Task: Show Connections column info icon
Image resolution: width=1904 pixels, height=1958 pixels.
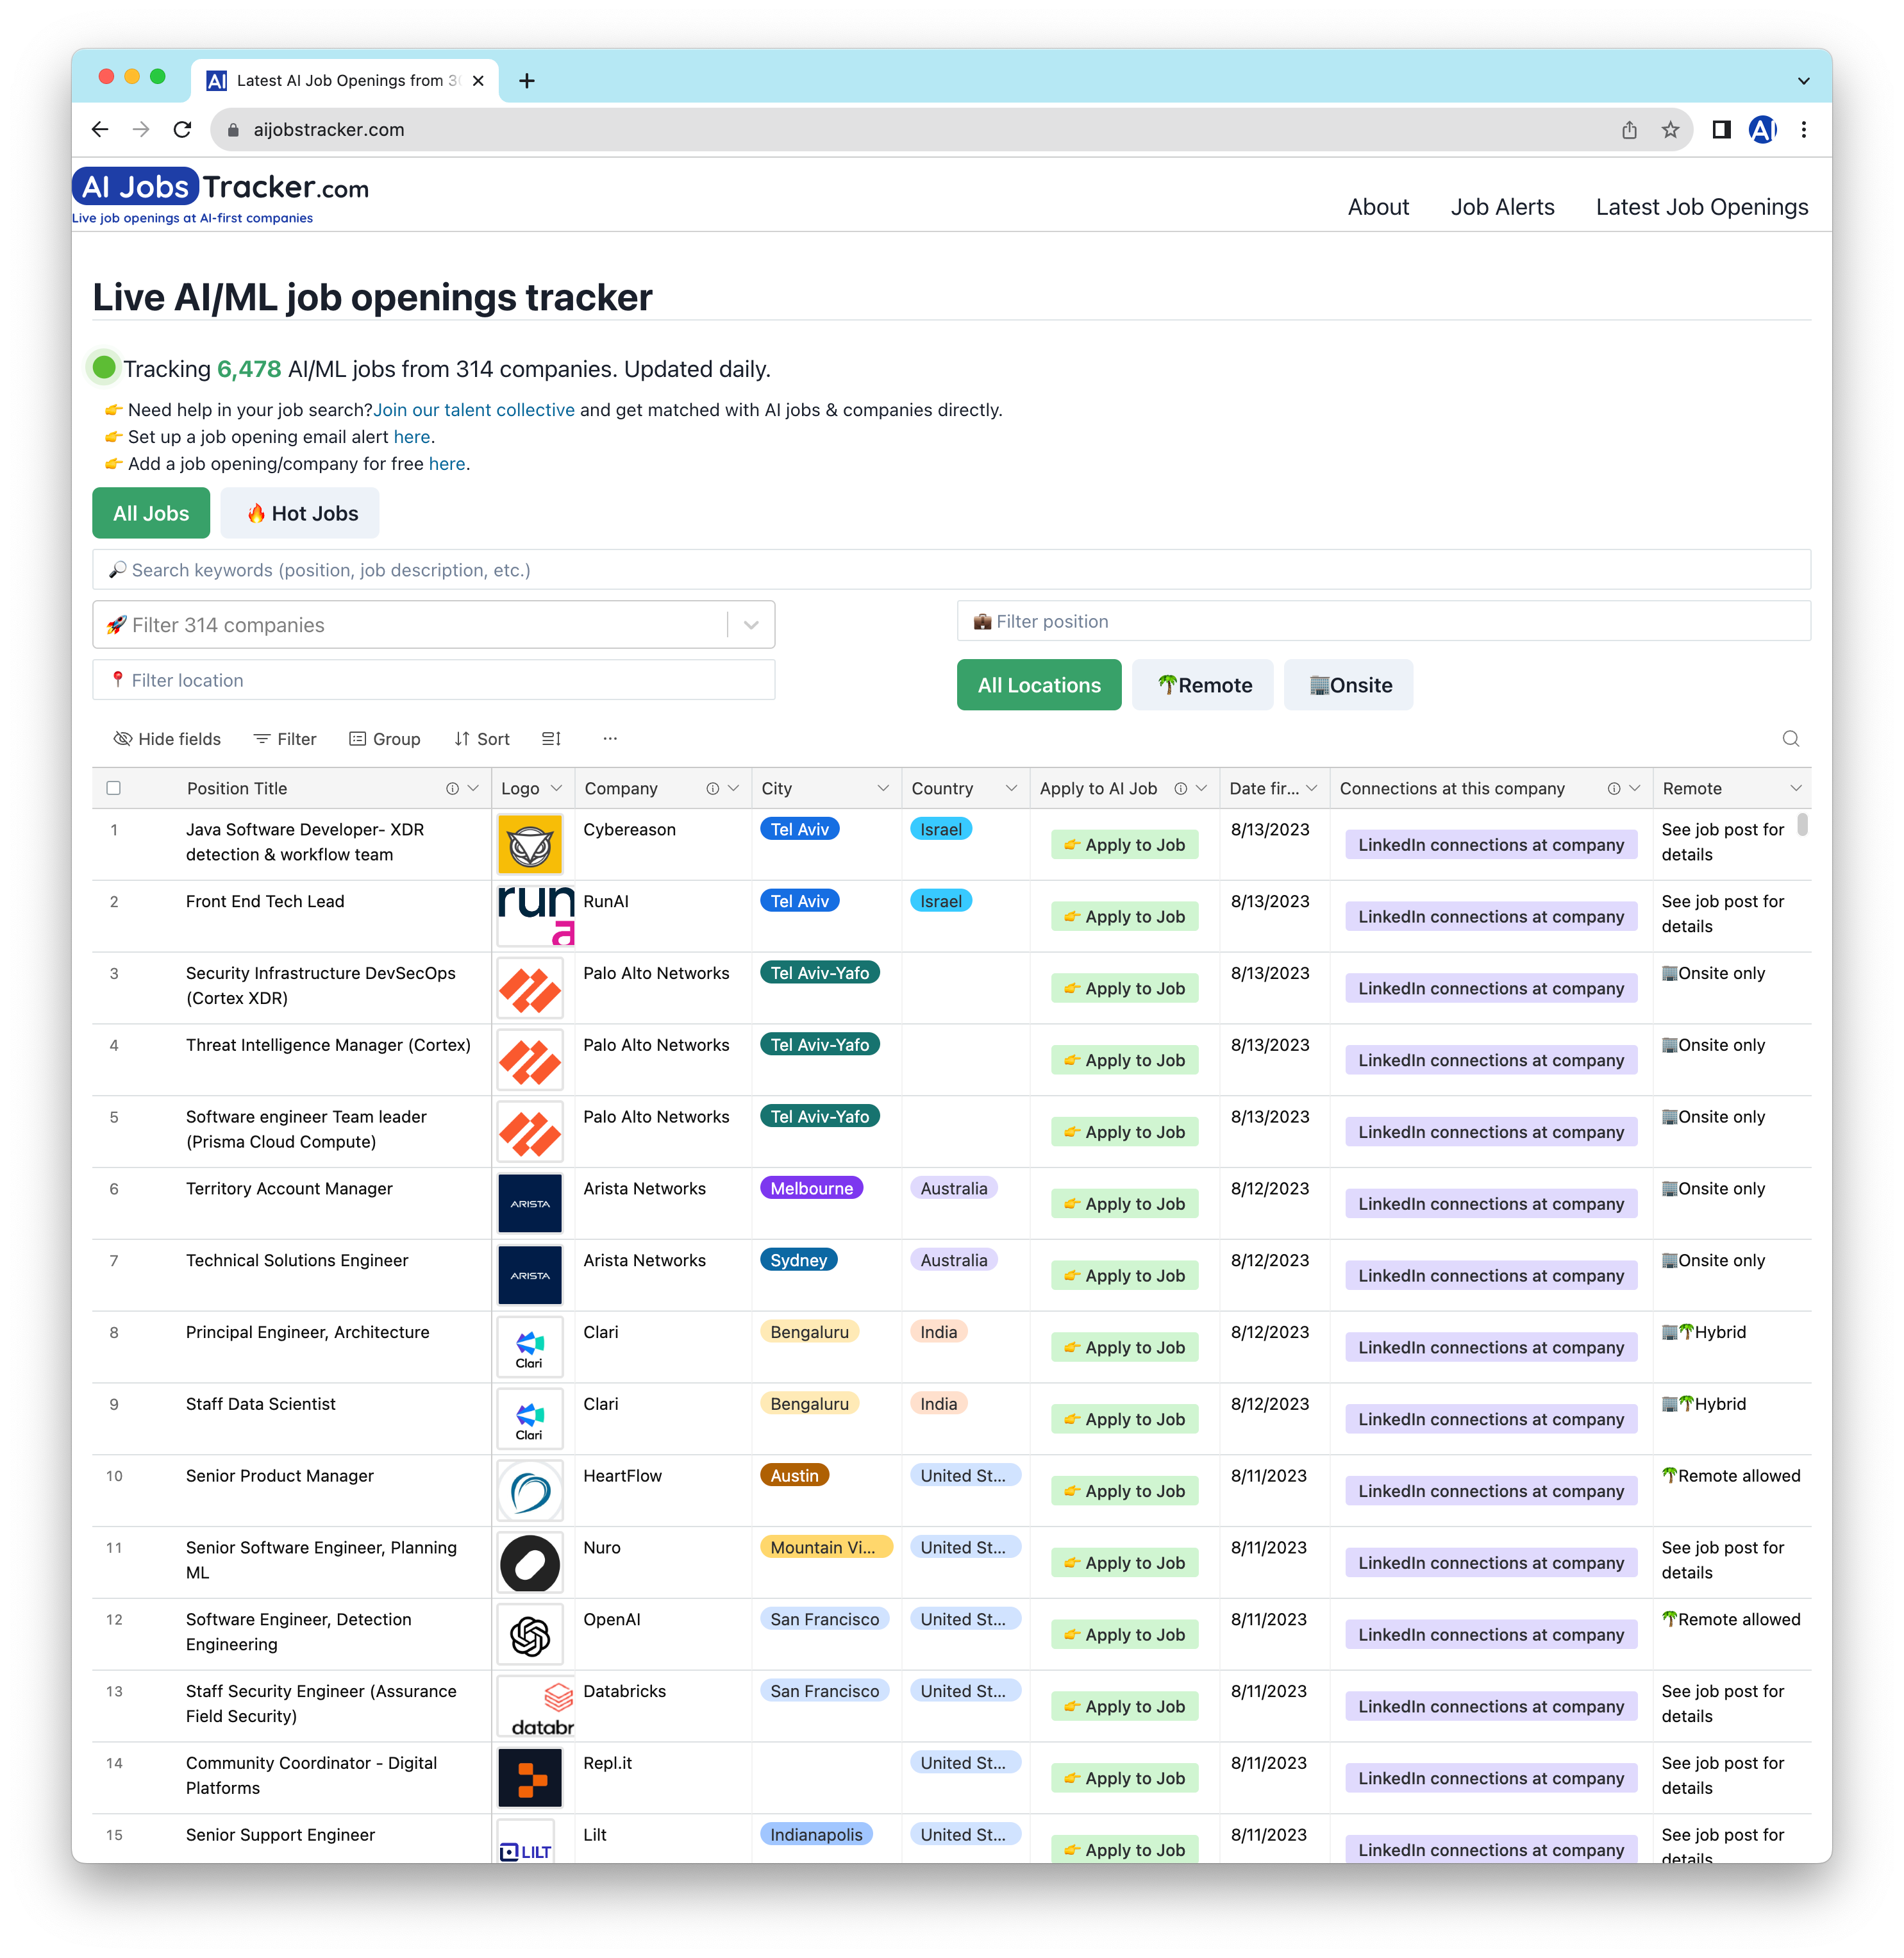Action: 1613,788
